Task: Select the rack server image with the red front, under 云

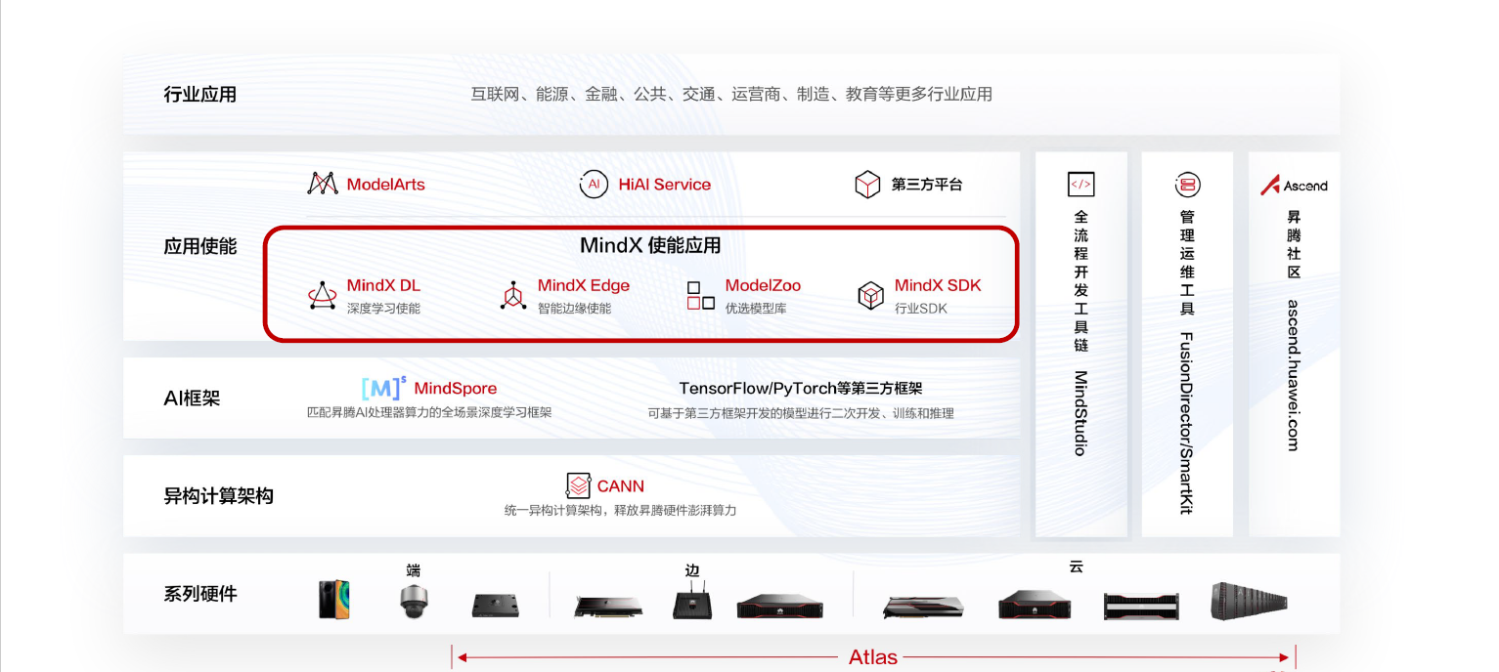Action: 1035,605
